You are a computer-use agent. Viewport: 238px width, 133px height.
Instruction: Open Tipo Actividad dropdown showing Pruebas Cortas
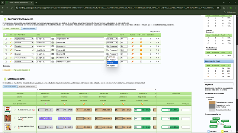(x=24, y=58)
